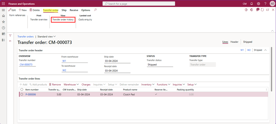
Task: Click CM company indicator in top bar
Action: [245, 4]
